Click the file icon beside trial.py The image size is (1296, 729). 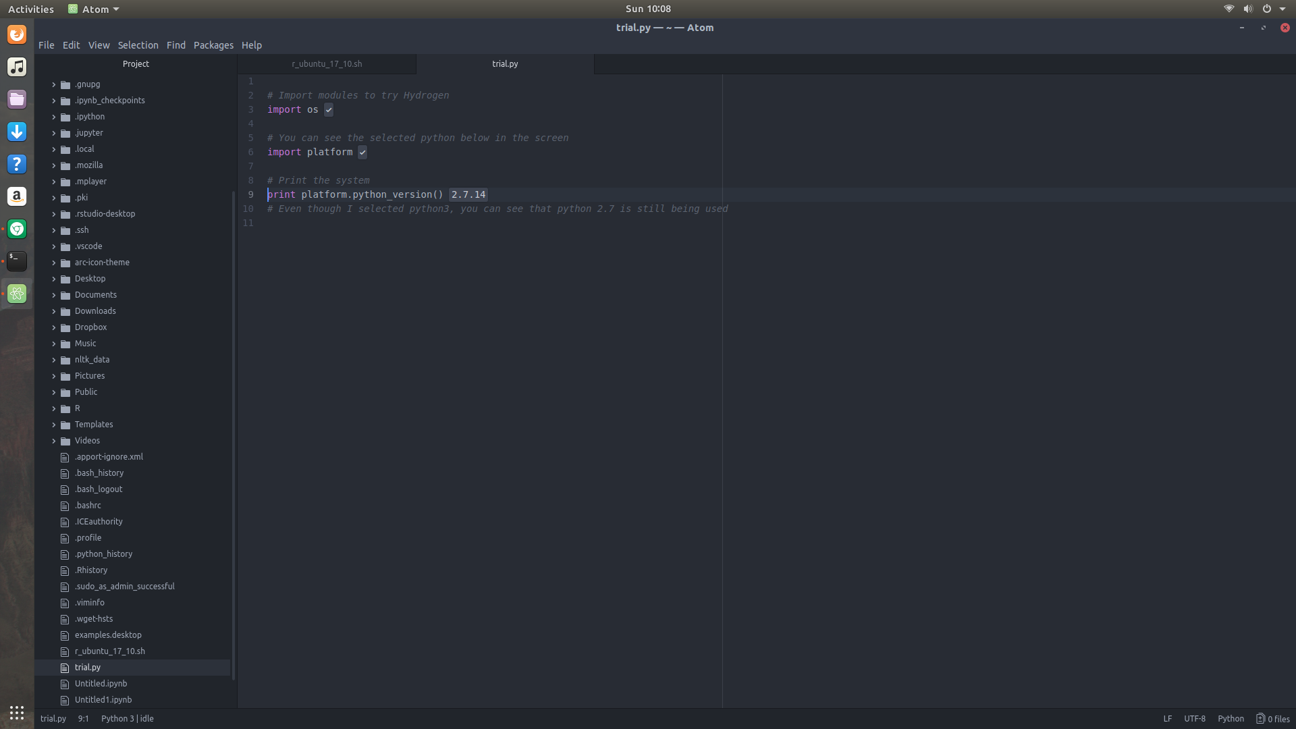(65, 668)
